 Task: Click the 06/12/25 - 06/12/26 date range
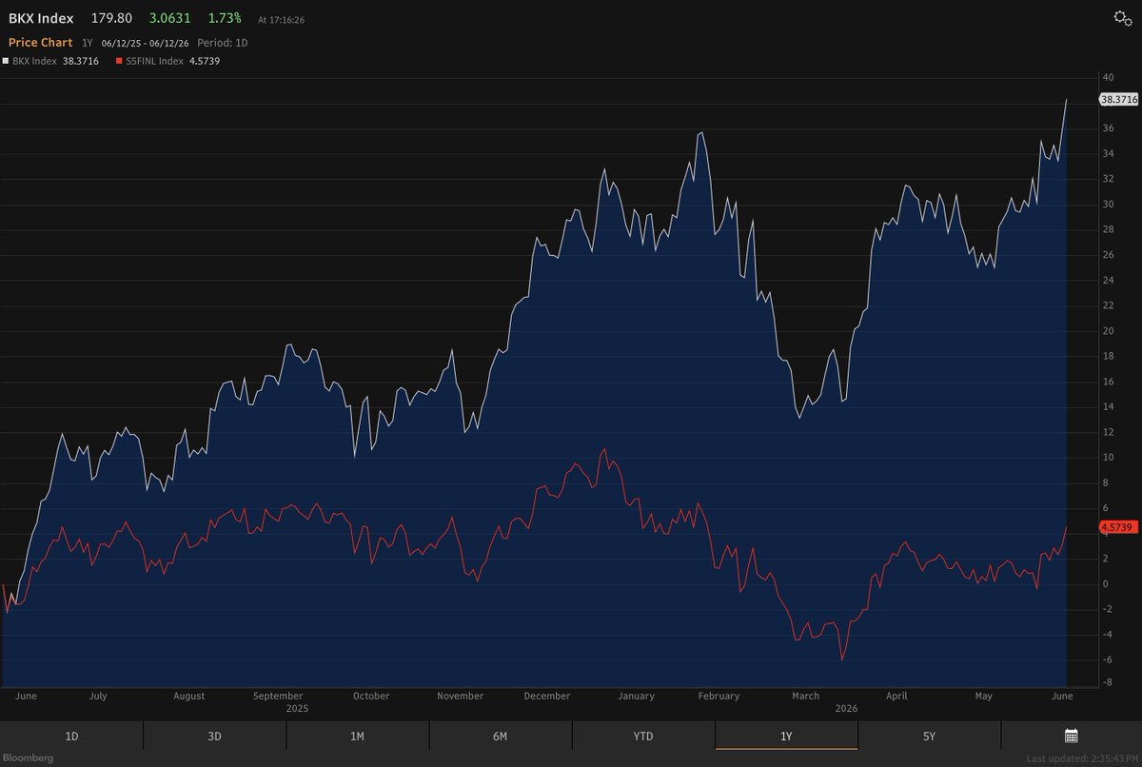pyautogui.click(x=146, y=43)
